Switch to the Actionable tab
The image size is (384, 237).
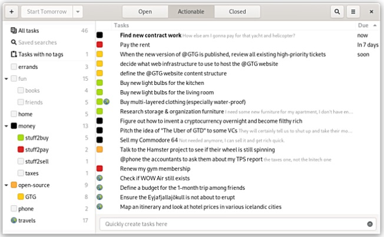[x=191, y=12]
